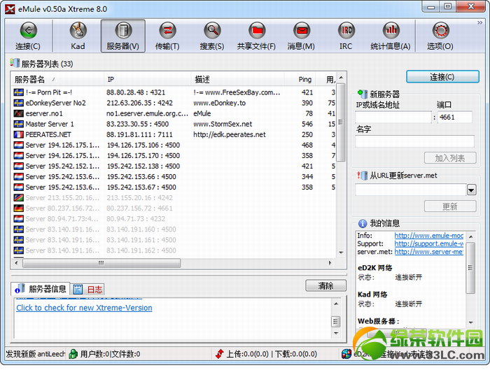Screen dimensions: 490x370
Task: Select the 'Master Server 1' row
Action: coord(174,124)
